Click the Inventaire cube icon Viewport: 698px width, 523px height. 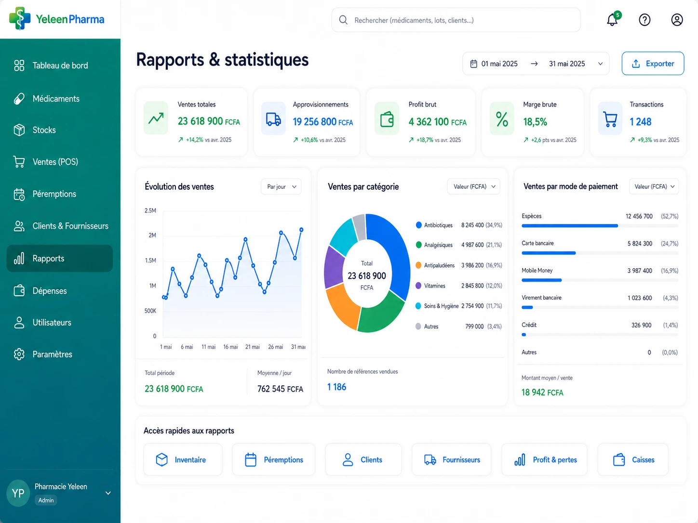162,460
